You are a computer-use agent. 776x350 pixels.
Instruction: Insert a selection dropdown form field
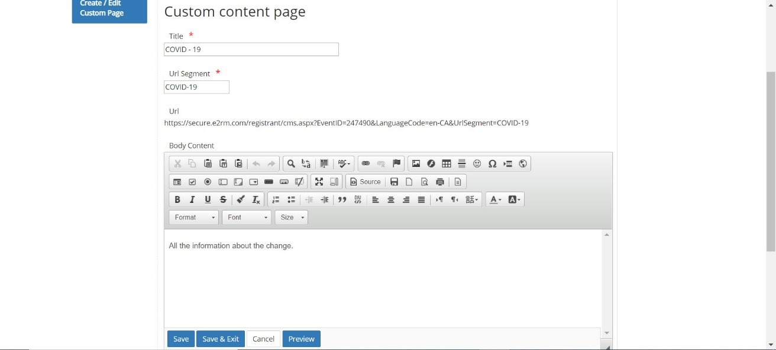pyautogui.click(x=254, y=182)
